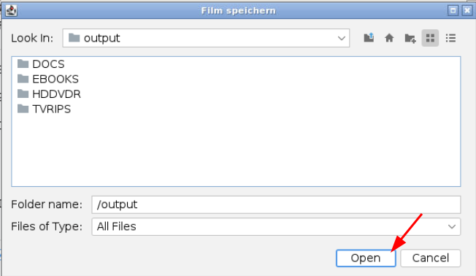Screen dimensions: 476x276
Task: Go up one folder level
Action: coord(369,38)
